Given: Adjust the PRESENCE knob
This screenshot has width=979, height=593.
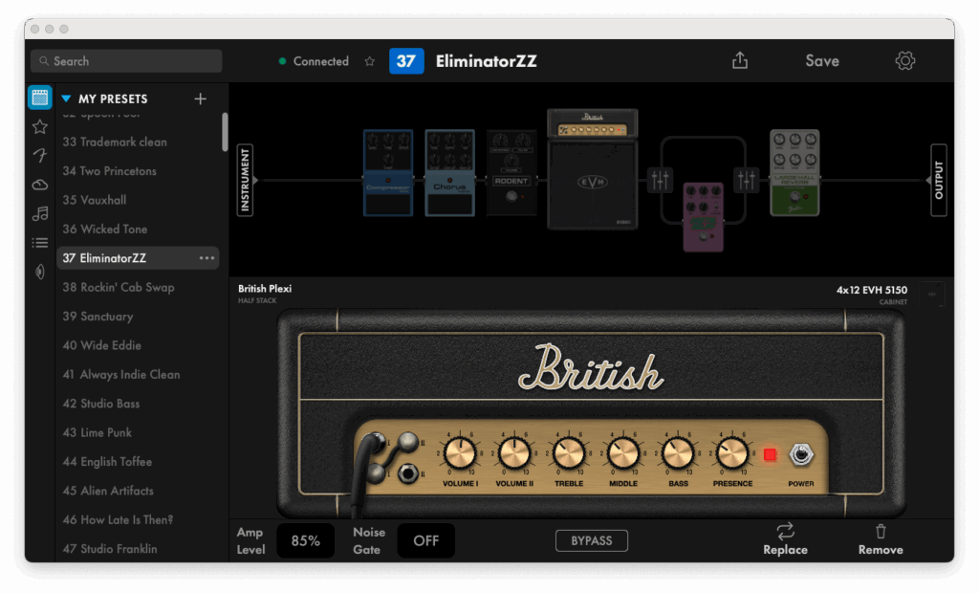Looking at the screenshot, I should [732, 453].
